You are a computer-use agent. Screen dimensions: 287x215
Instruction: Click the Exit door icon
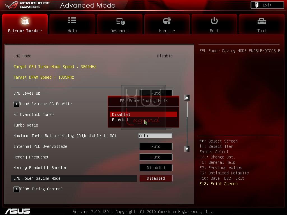click(256, 5)
